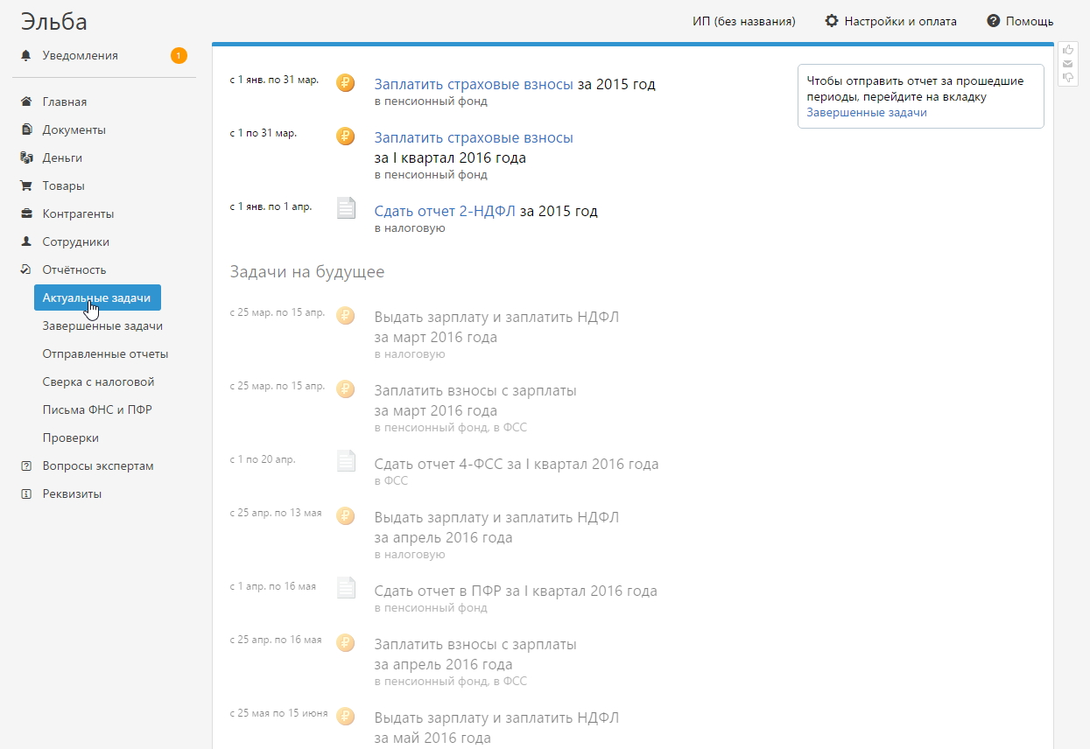
Task: Click ИП (без названия) in header
Action: click(744, 21)
